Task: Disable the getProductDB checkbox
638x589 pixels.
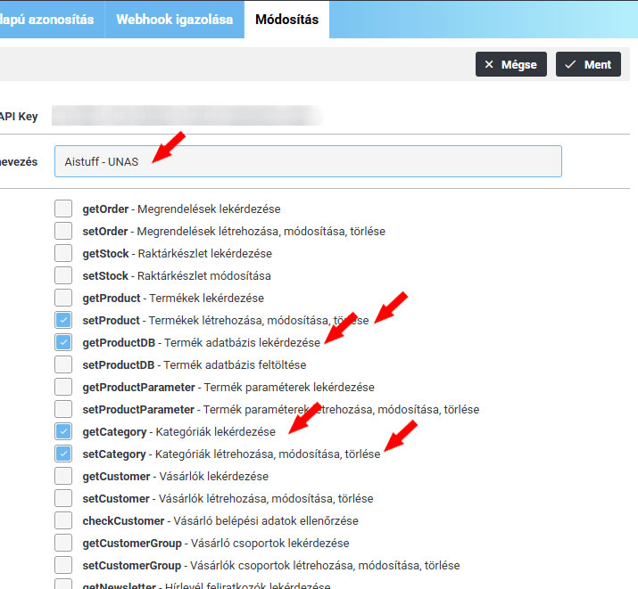Action: 63,342
